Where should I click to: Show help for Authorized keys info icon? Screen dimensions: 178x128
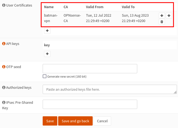point(4,87)
